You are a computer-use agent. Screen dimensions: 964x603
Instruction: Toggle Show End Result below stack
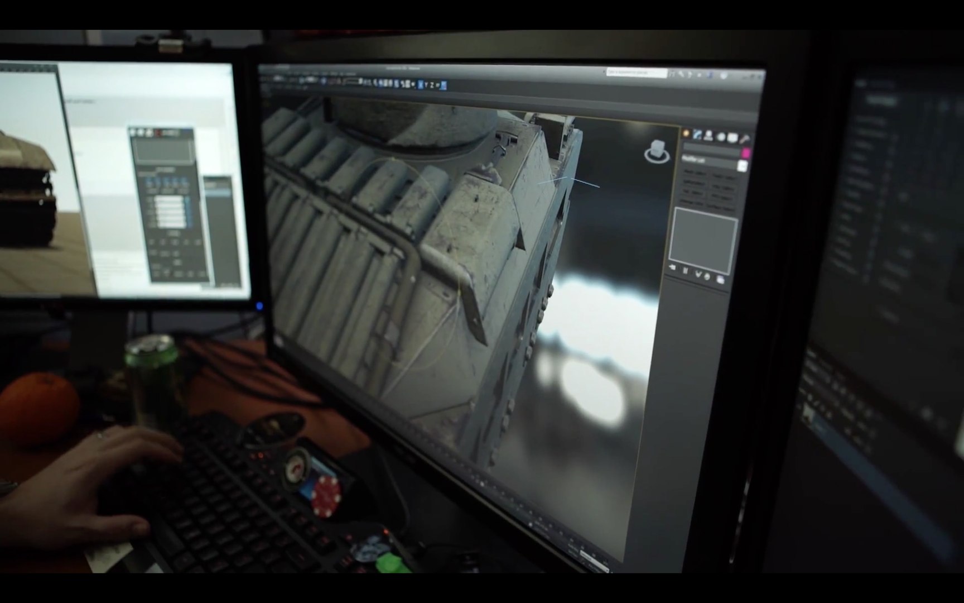click(x=685, y=271)
